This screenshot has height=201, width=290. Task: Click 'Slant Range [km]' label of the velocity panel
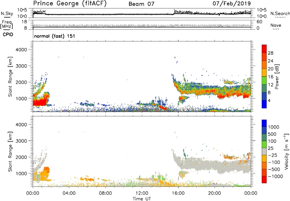click(x=10, y=151)
